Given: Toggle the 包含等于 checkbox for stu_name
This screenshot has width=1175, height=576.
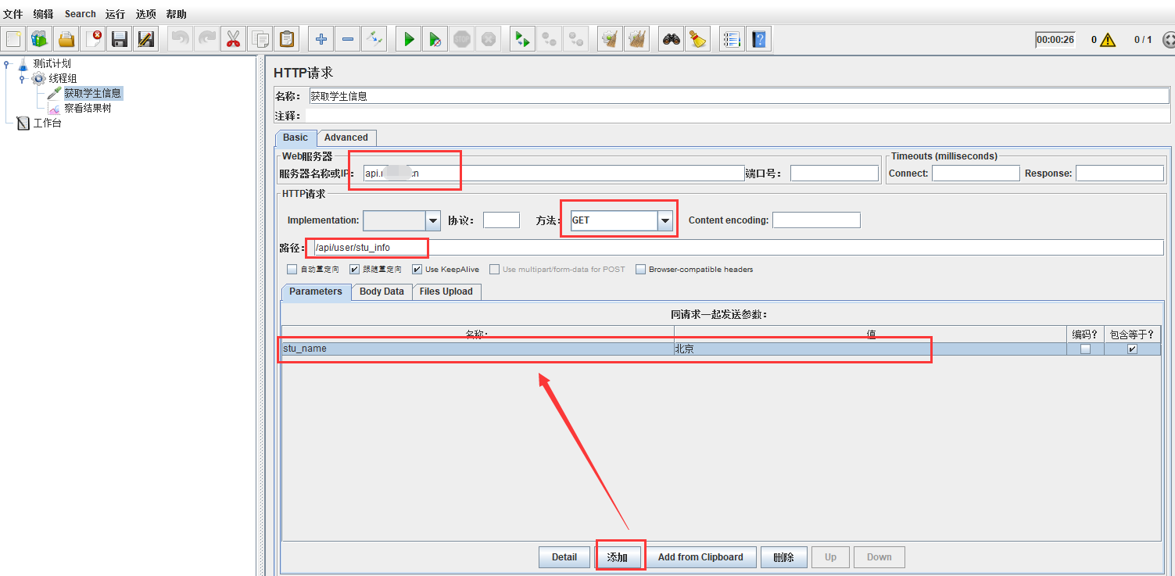Looking at the screenshot, I should pyautogui.click(x=1131, y=349).
